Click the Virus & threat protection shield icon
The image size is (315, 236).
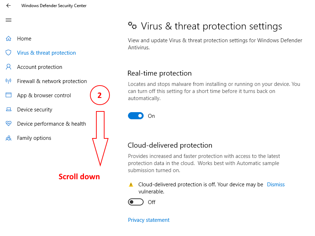tap(9, 53)
